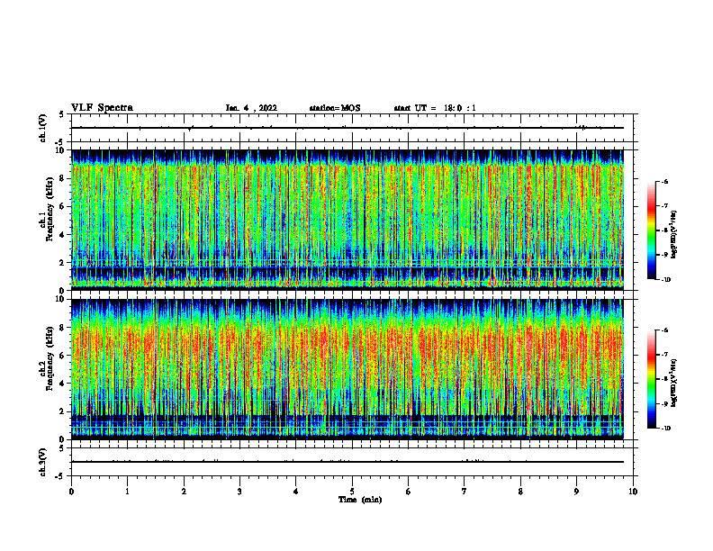Click the "2" tick on the time axis

184,492
